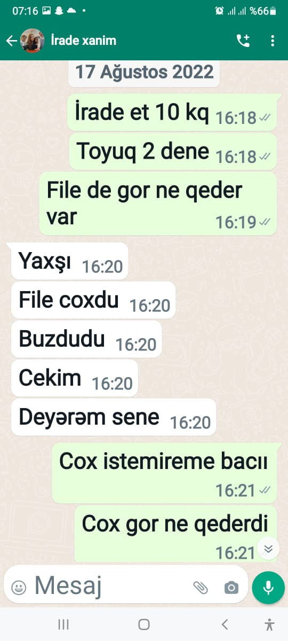
Task: Open the camera from message bar
Action: pos(231,588)
